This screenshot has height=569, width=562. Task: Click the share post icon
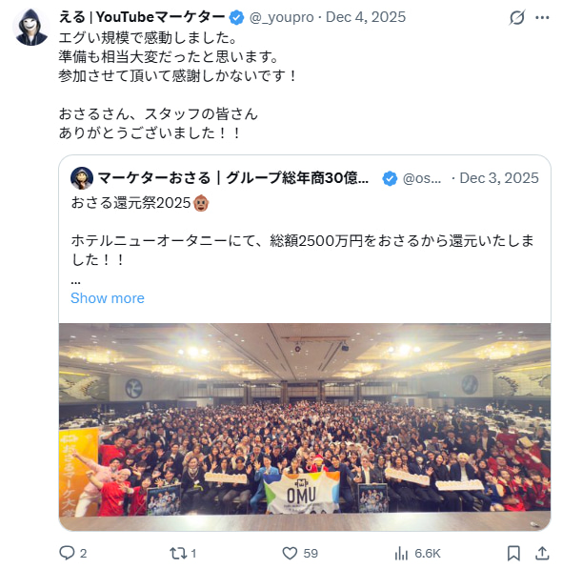click(x=542, y=553)
